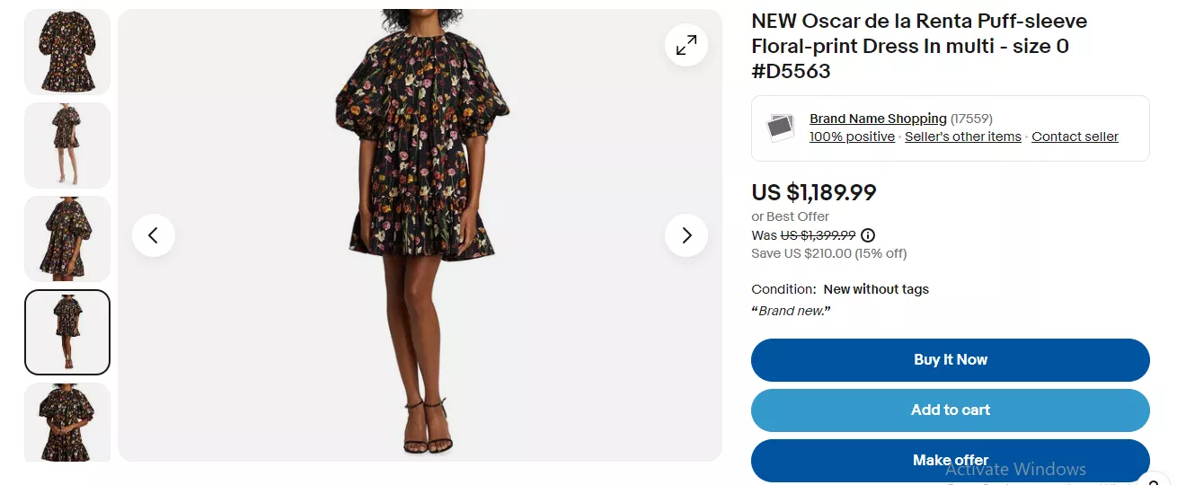1177x485 pixels.
Task: Click the Make offer button
Action: 950,460
